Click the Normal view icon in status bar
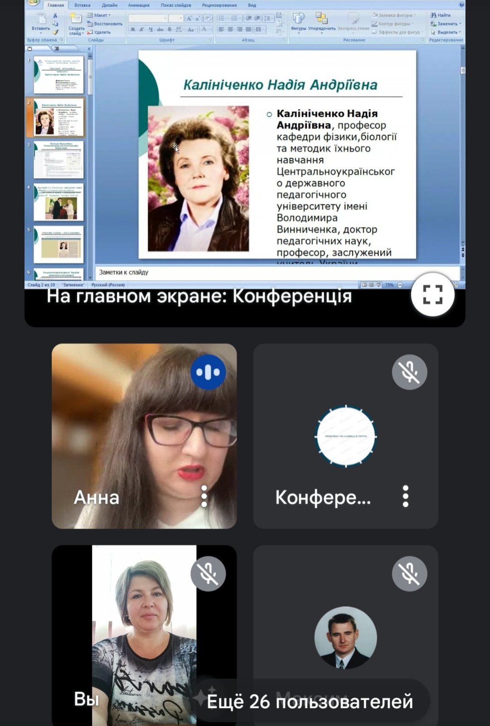 364,285
